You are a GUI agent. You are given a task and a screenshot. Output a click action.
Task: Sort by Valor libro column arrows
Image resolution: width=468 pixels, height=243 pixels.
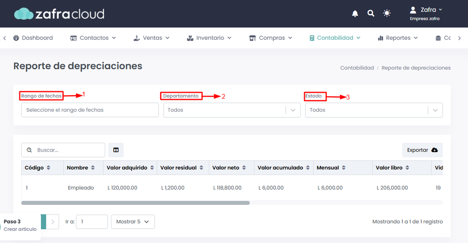click(407, 168)
